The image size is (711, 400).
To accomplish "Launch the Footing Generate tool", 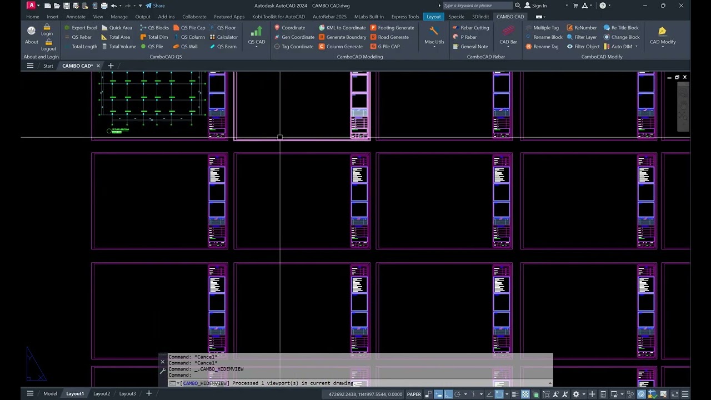I will (392, 28).
